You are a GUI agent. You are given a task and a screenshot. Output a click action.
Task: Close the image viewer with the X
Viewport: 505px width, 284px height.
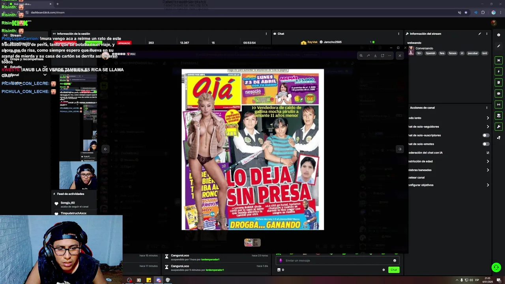coord(400,56)
